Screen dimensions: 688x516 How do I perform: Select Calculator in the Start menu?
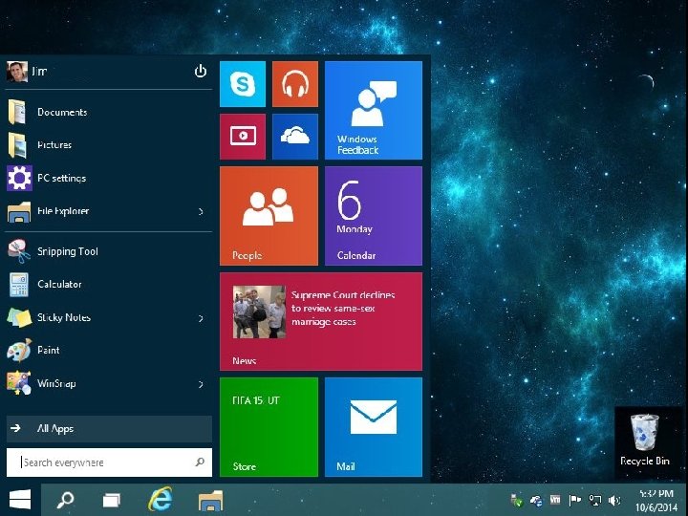[x=59, y=285]
